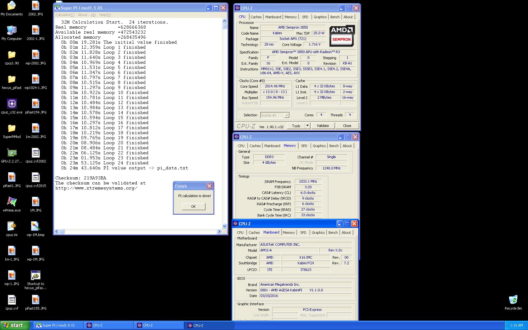Image resolution: width=528 pixels, height=330 pixels.
Task: Expand the Tools dropdown arrow in CPU-Z
Action: pos(307,126)
